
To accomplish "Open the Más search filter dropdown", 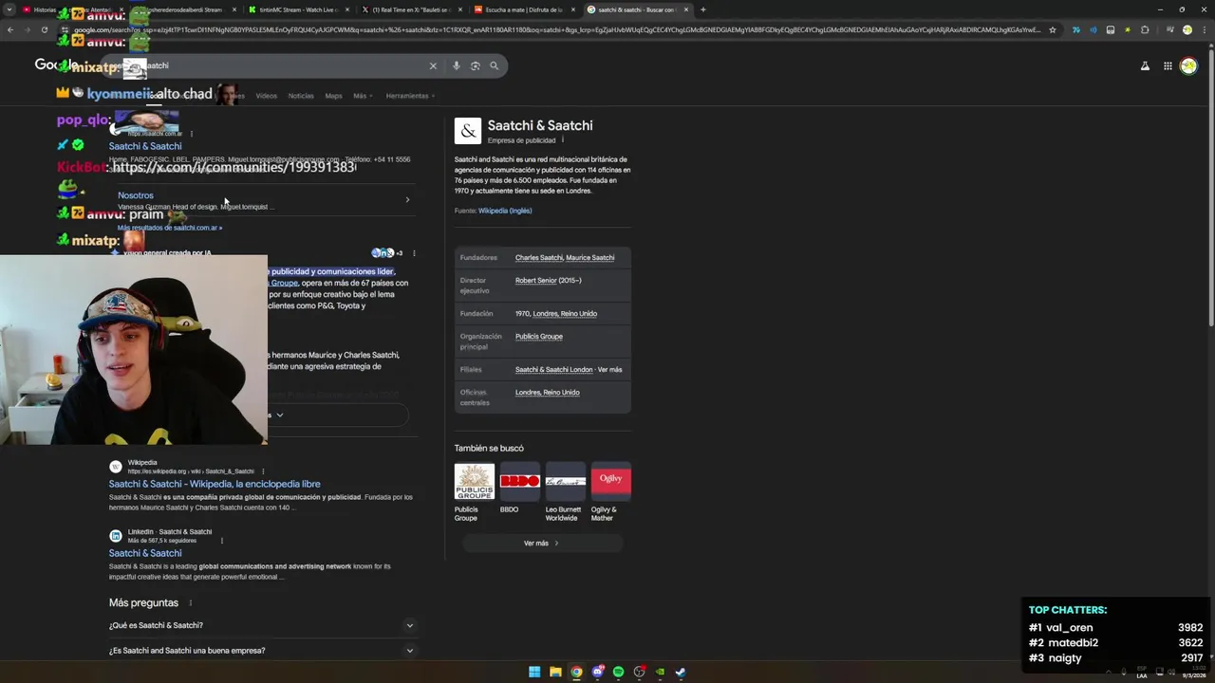I will (363, 96).
